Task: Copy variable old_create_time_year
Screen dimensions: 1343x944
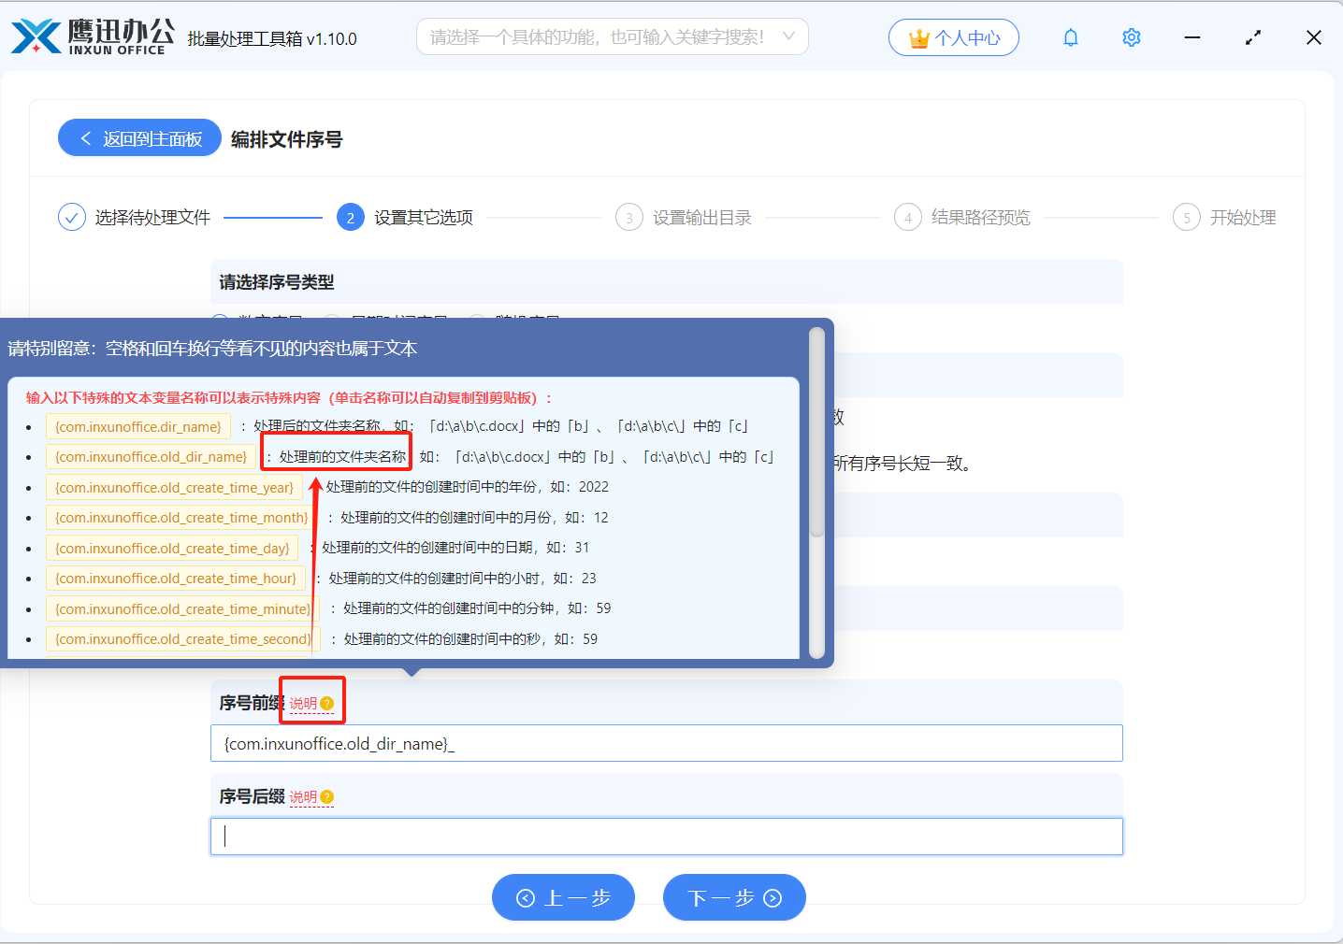Action: coord(174,488)
